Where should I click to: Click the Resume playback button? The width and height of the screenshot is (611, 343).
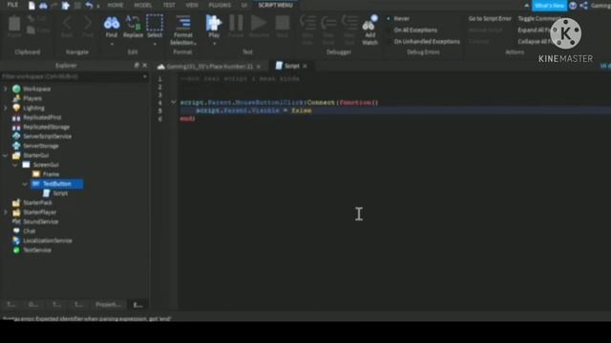coord(259,23)
